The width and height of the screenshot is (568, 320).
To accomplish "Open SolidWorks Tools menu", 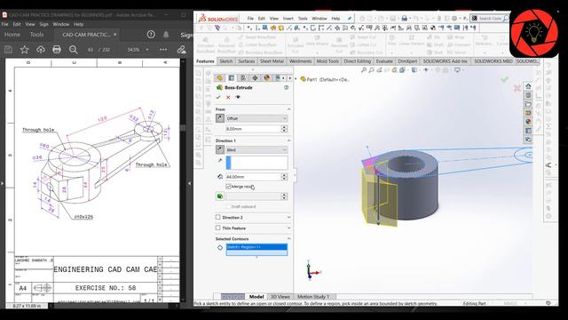I will [303, 18].
